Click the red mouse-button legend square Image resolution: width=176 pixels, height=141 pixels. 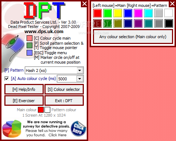(x=30, y=38)
